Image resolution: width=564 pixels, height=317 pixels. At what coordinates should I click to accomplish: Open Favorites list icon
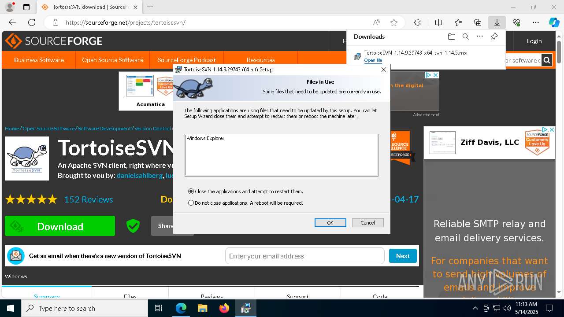pyautogui.click(x=458, y=22)
